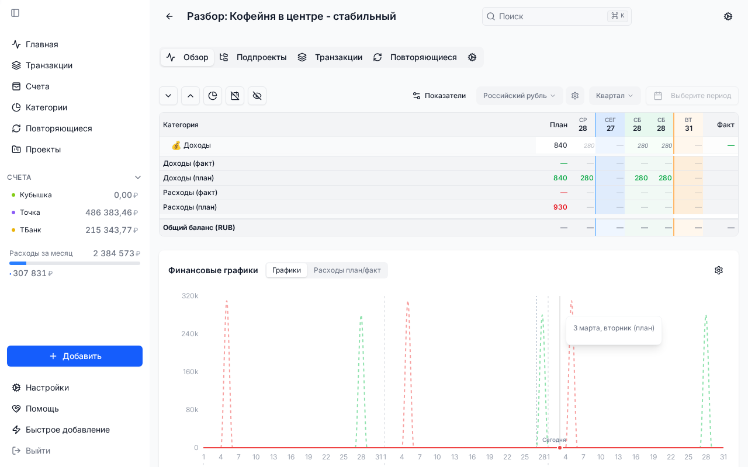The height and width of the screenshot is (467, 748).
Task: Click the crossed-out calendar icon in toolbar
Action: point(235,96)
